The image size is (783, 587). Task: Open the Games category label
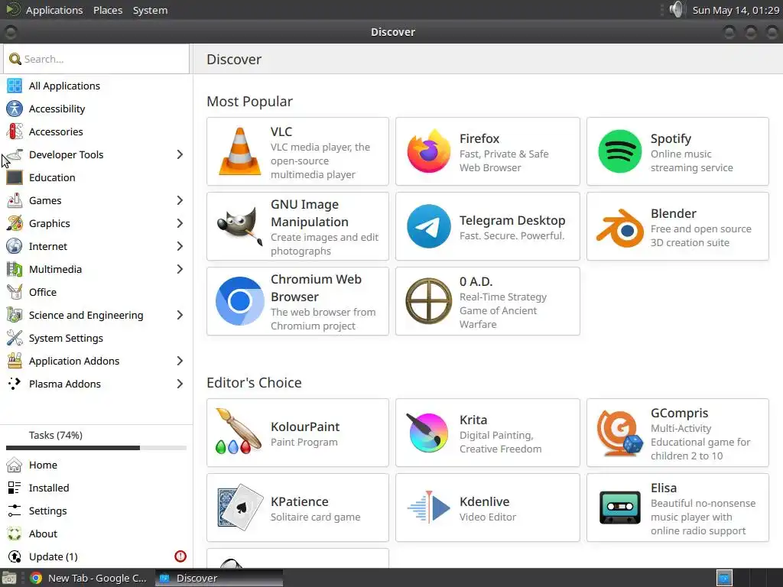45,201
